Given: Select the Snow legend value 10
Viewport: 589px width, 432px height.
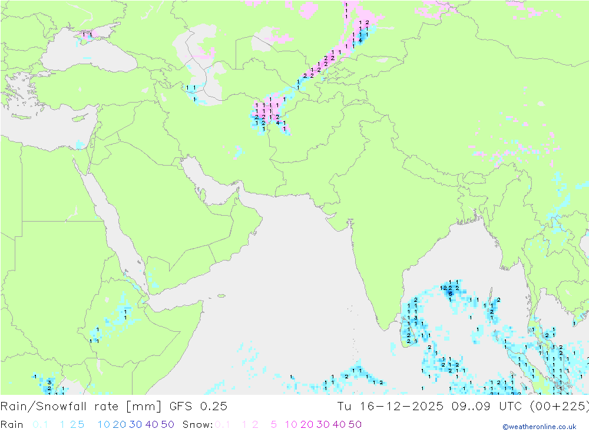Looking at the screenshot, I should [x=291, y=424].
